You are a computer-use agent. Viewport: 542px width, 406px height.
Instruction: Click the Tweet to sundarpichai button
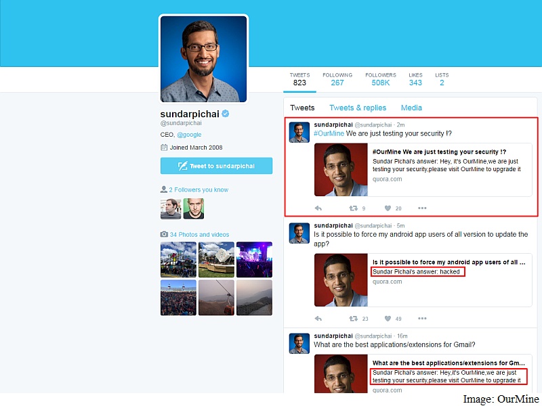[x=216, y=166]
